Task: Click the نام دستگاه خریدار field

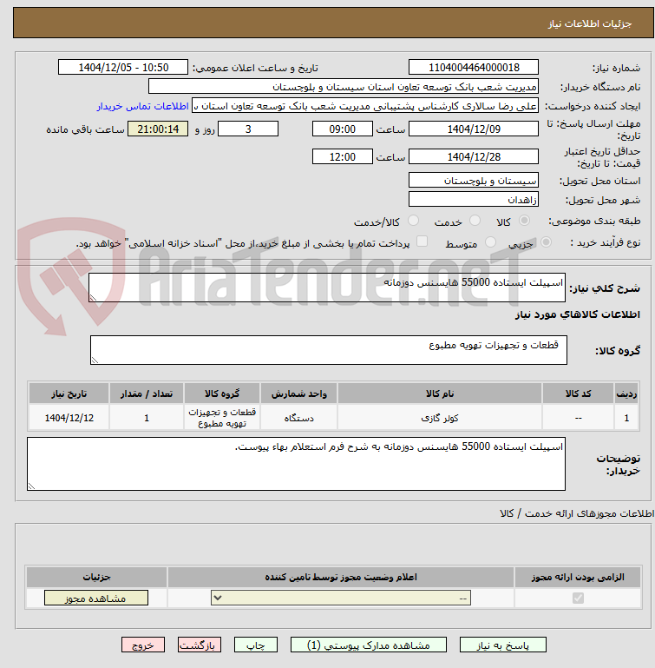Action: tap(343, 87)
